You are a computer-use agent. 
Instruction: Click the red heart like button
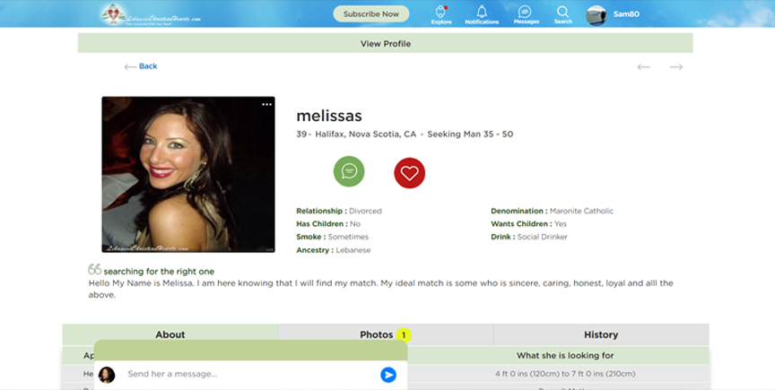point(409,171)
